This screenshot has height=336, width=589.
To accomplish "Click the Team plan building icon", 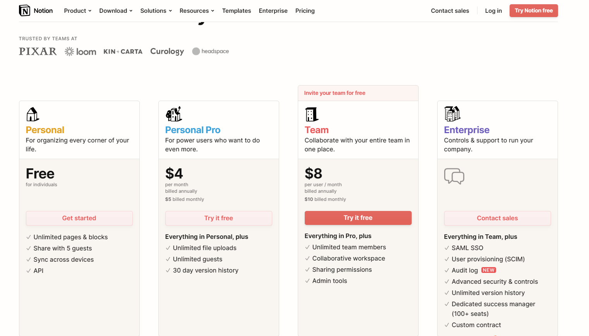I will click(x=312, y=115).
